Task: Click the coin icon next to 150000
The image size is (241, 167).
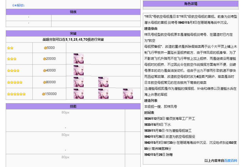Action: click(x=43, y=94)
